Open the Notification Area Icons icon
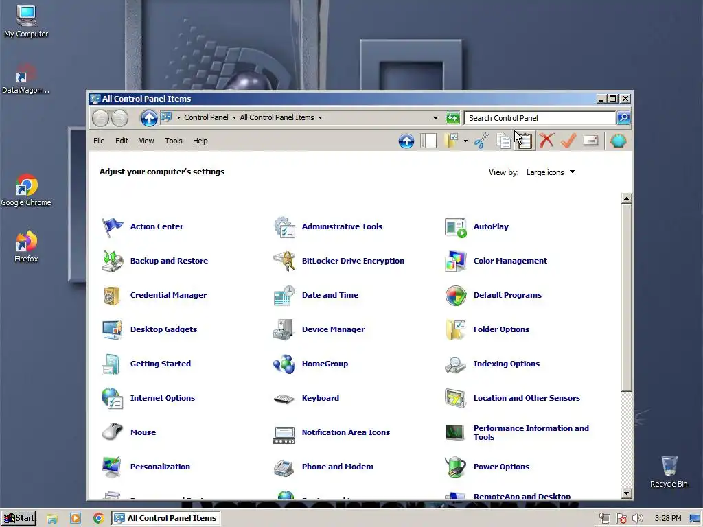This screenshot has width=703, height=527. pos(284,434)
